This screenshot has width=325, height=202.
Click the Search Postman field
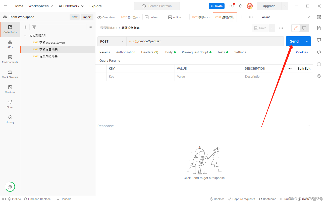click(157, 6)
